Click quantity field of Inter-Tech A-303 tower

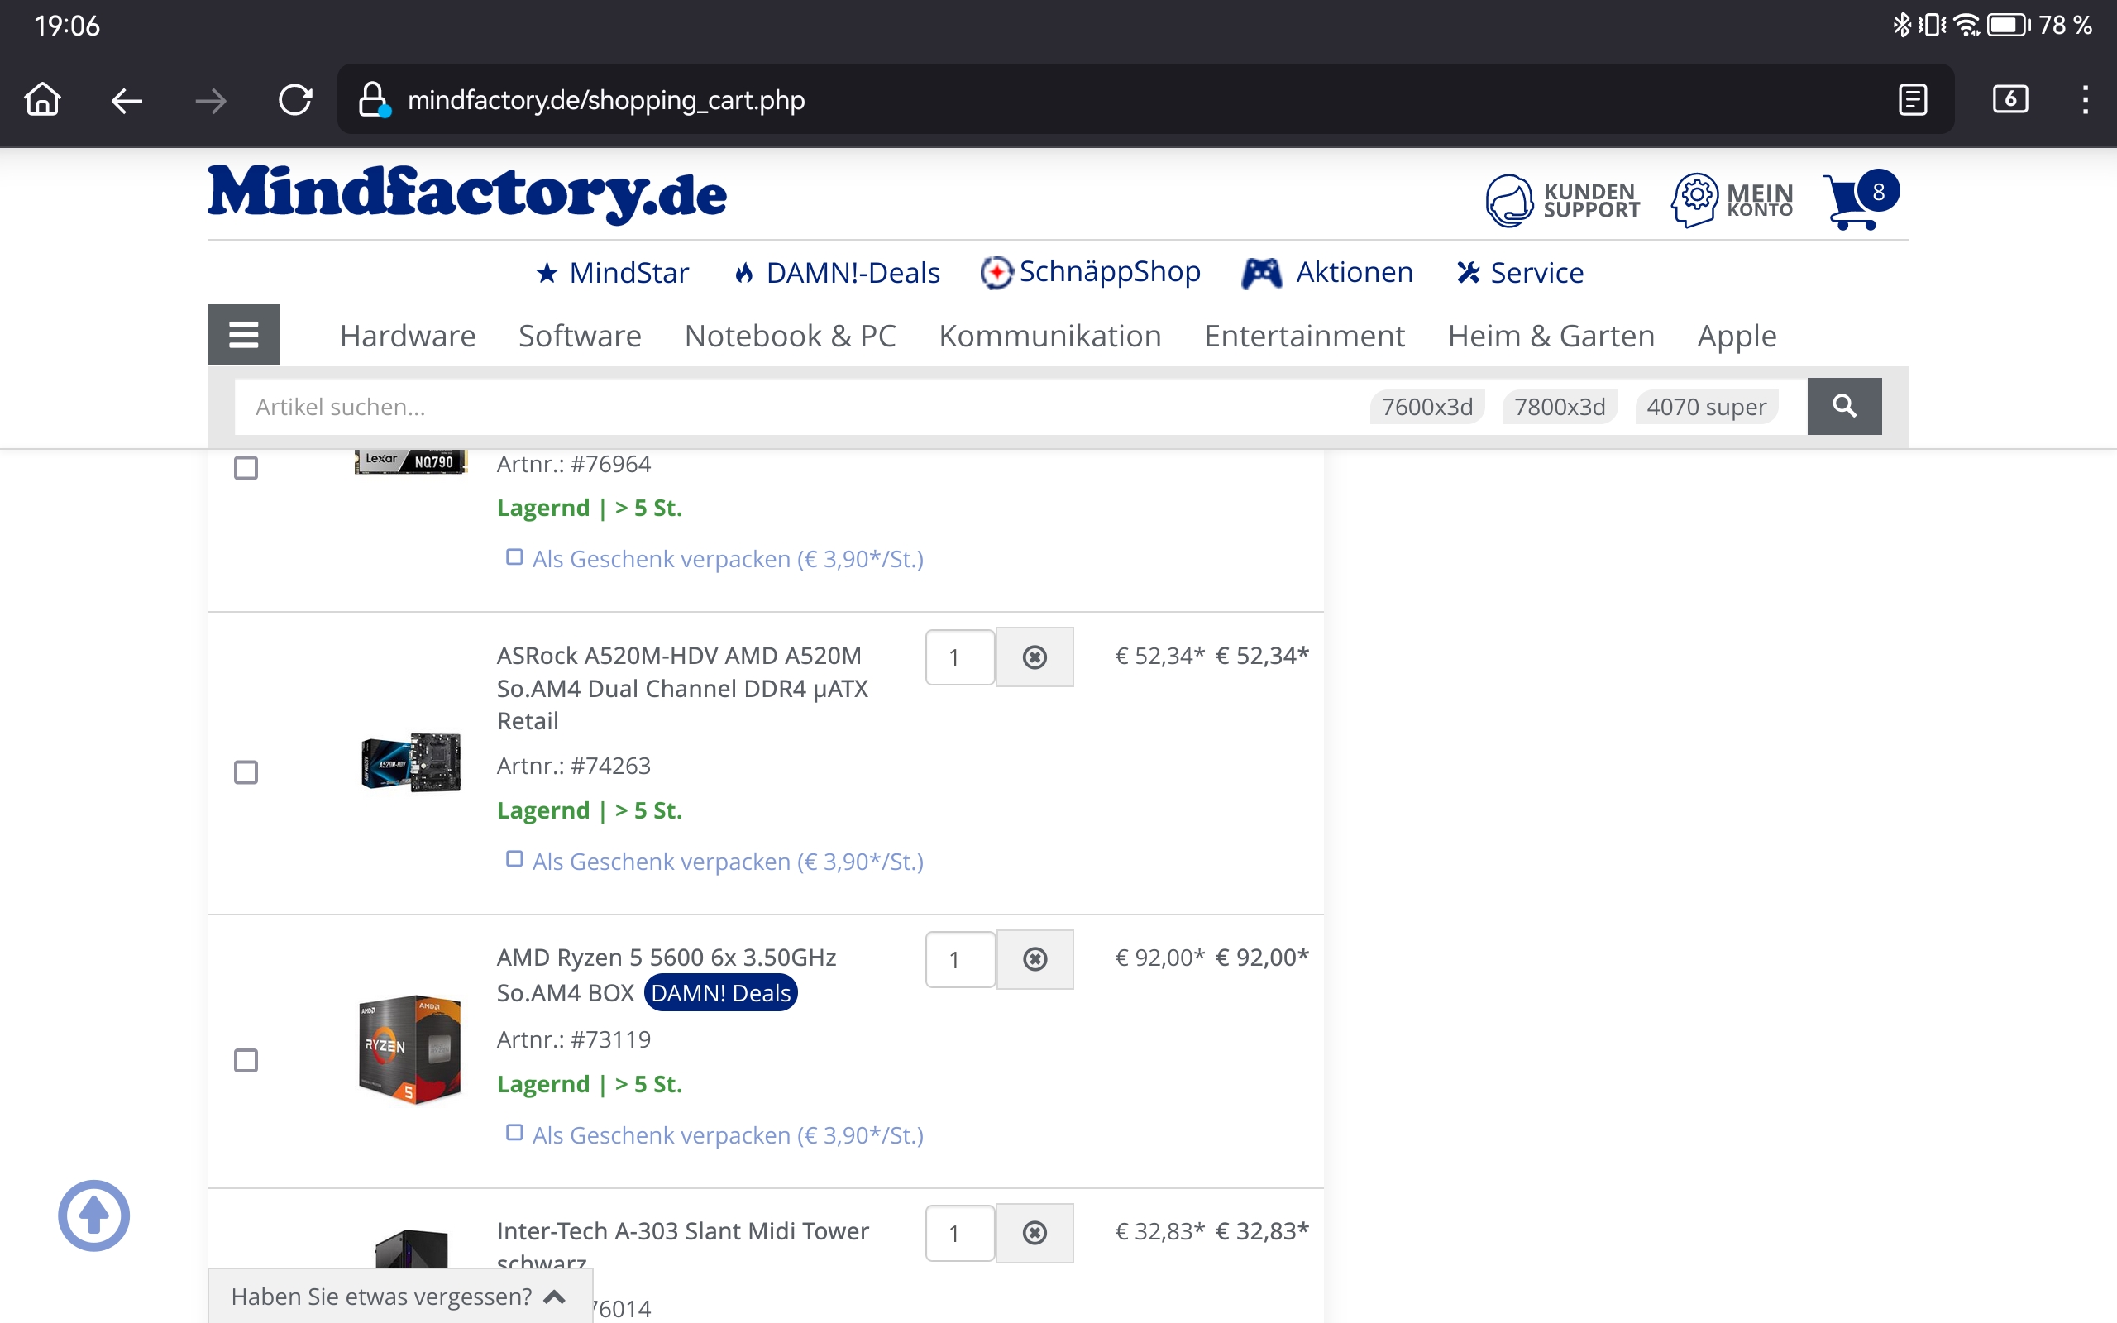pos(958,1233)
